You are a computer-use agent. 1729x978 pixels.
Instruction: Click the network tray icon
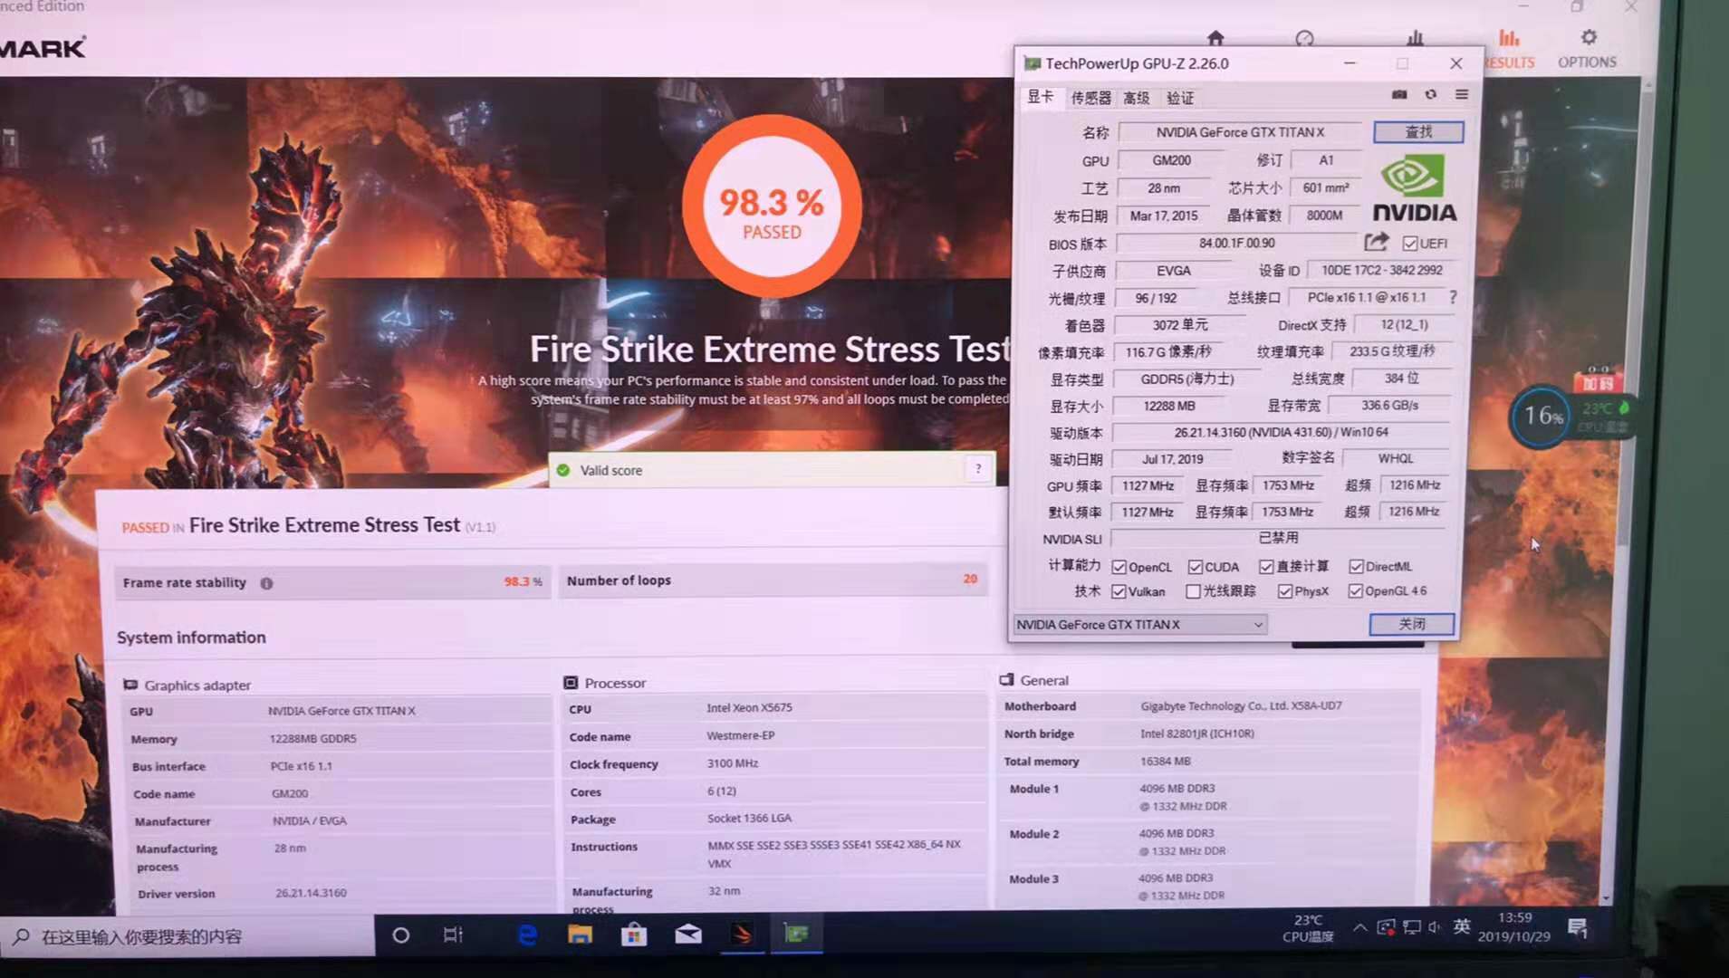[1411, 927]
